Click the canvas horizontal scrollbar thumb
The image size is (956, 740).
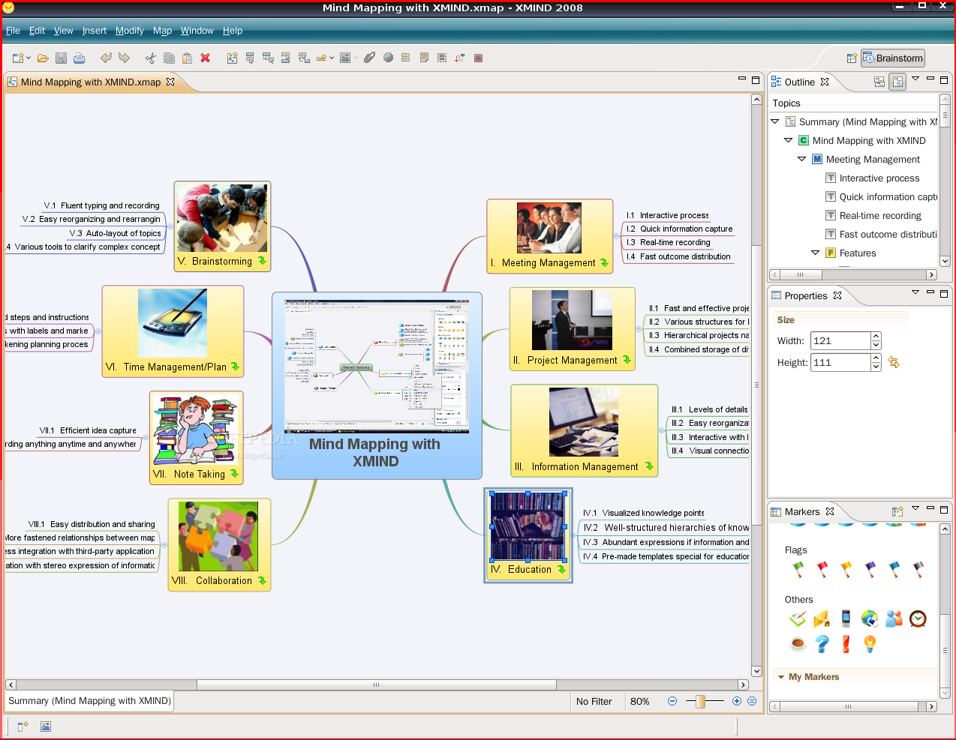pyautogui.click(x=376, y=685)
